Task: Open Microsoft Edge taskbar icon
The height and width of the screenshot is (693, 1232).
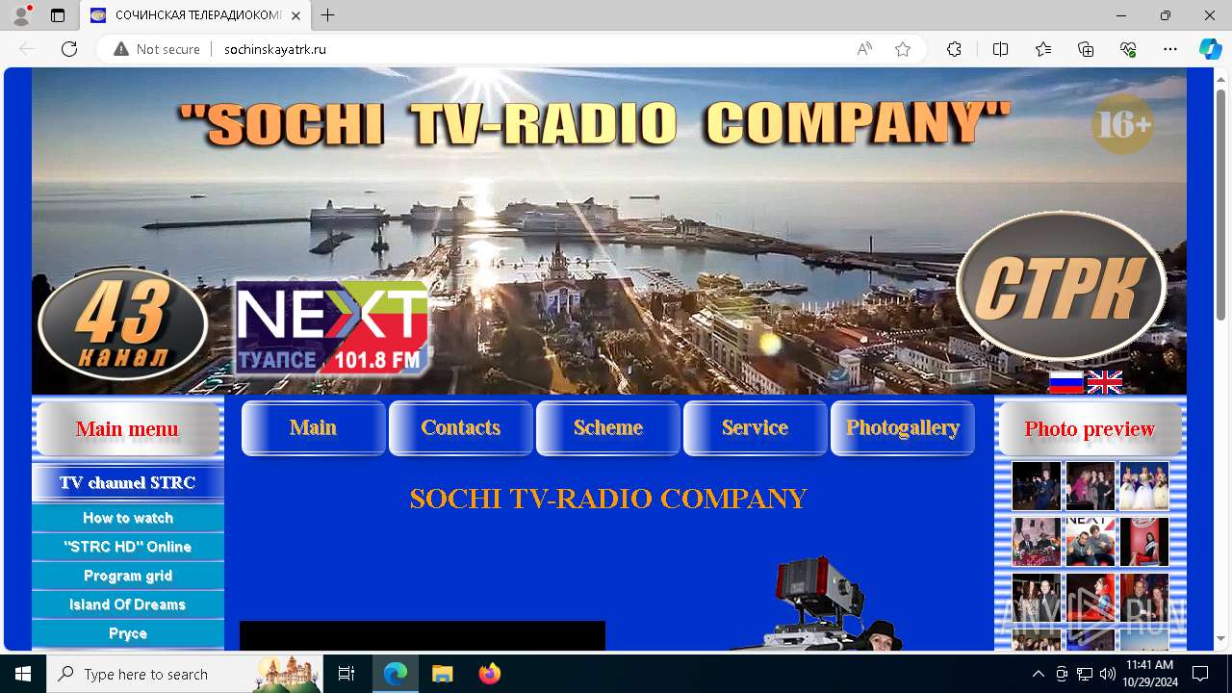Action: coord(396,674)
